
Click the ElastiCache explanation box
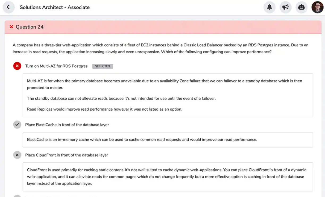click(x=168, y=140)
